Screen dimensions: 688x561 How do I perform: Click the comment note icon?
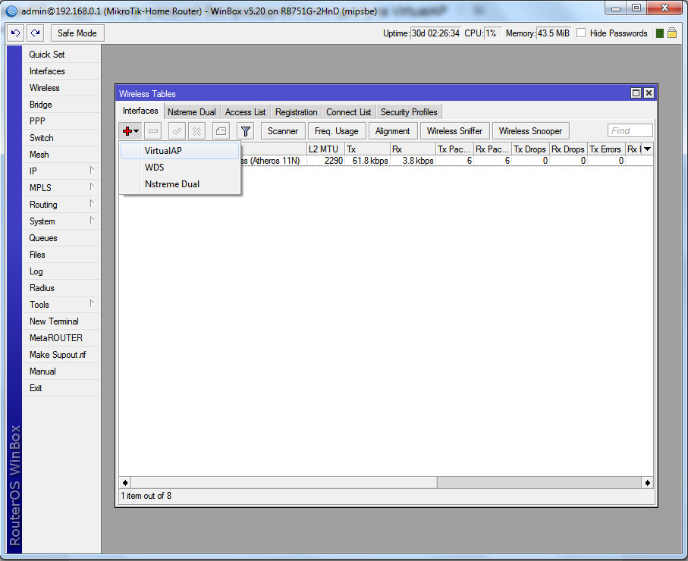(220, 131)
